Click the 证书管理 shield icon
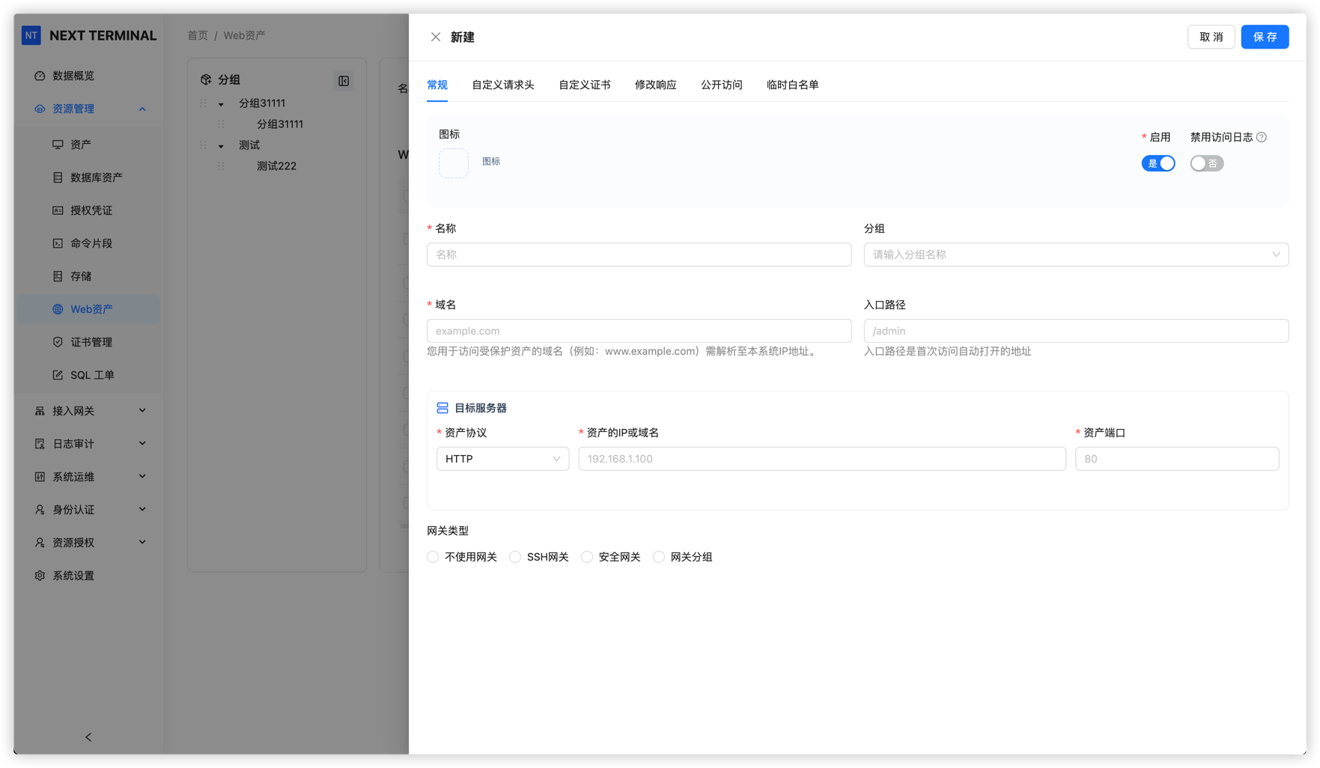Viewport: 1320px width, 768px height. pos(58,342)
